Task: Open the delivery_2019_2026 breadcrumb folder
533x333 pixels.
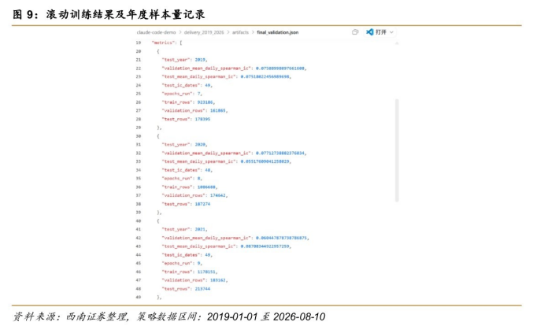Action: coord(204,32)
